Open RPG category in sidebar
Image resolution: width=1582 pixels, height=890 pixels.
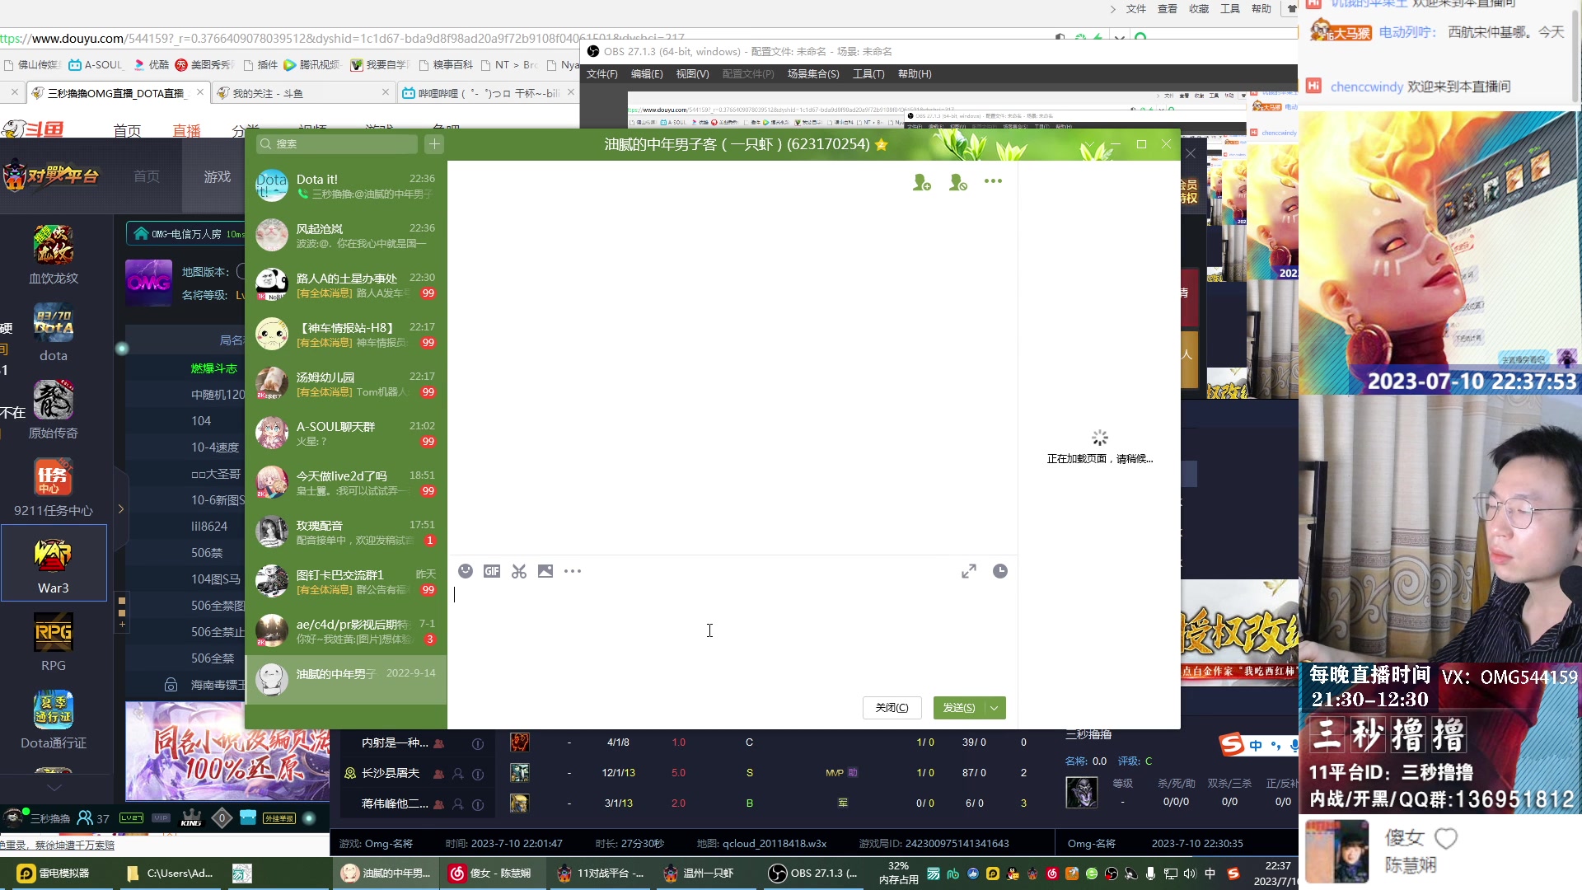coord(54,642)
